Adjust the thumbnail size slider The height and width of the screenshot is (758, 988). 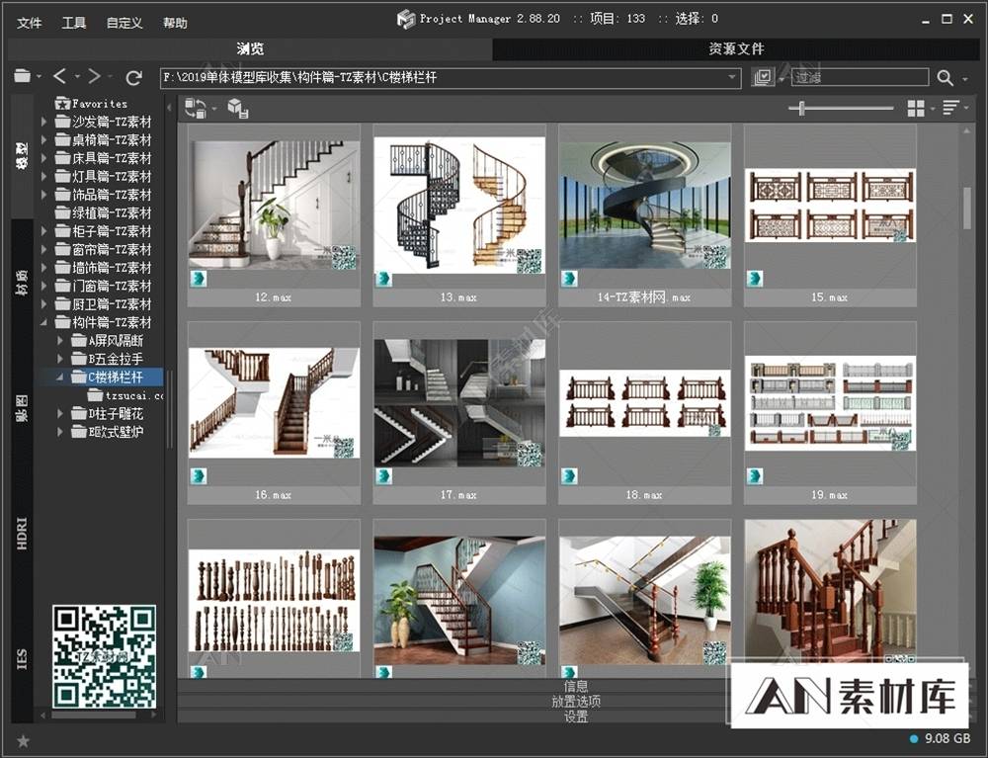coord(801,108)
